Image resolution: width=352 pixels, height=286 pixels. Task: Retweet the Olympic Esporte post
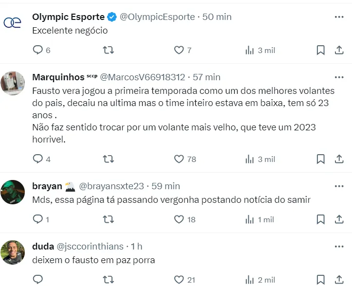pyautogui.click(x=109, y=50)
